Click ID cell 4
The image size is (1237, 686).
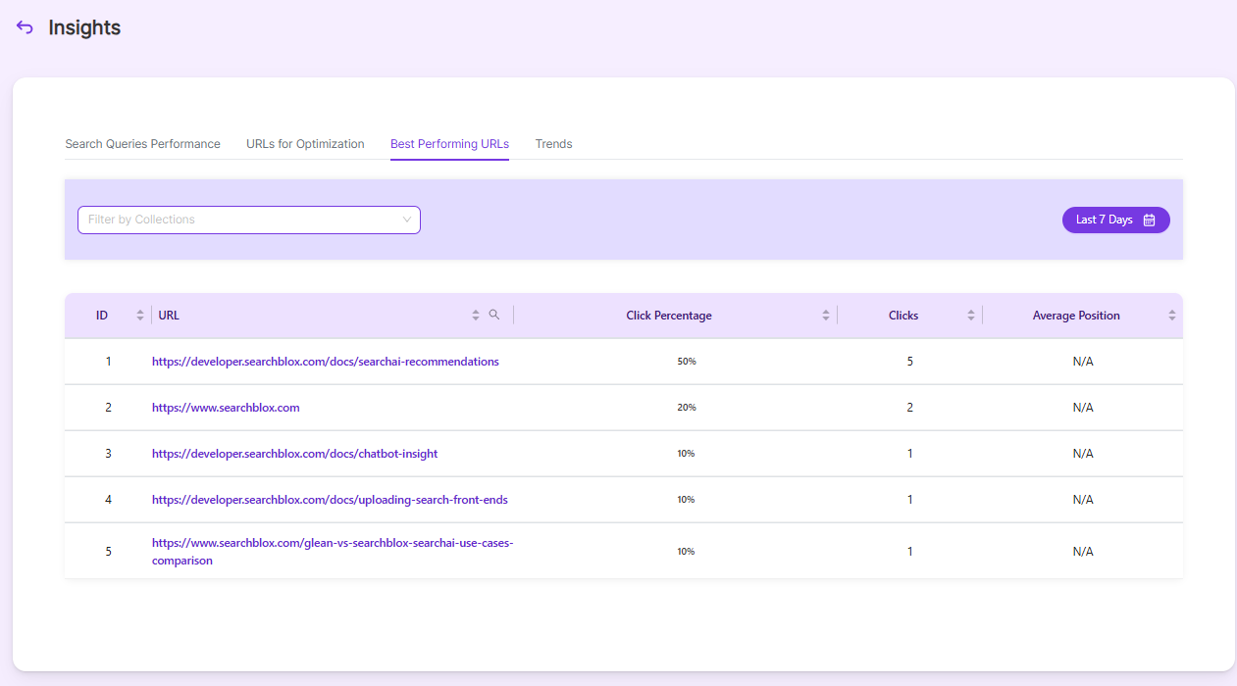[x=108, y=500]
